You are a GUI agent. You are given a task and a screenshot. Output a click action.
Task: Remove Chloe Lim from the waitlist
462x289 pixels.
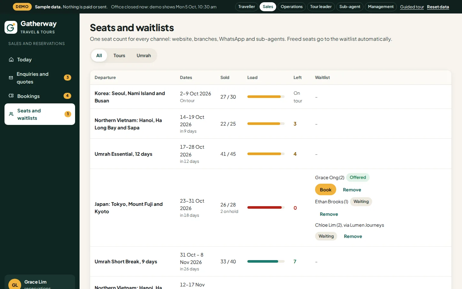[353, 236]
